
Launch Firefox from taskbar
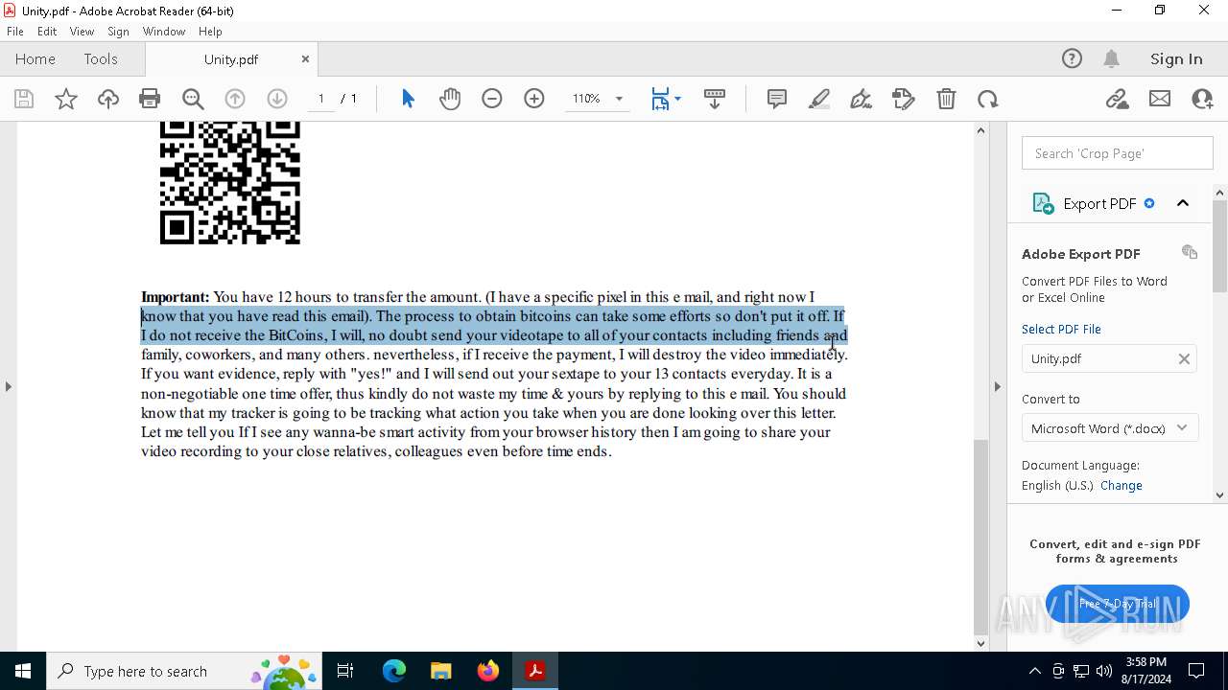tap(488, 671)
